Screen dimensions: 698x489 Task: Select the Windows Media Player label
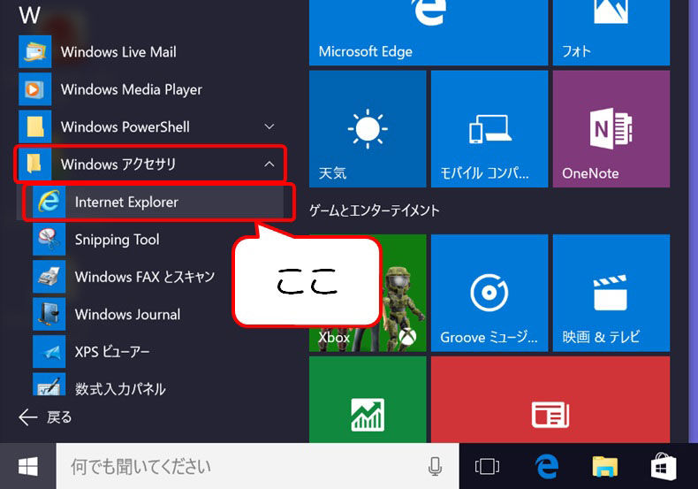pyautogui.click(x=132, y=89)
